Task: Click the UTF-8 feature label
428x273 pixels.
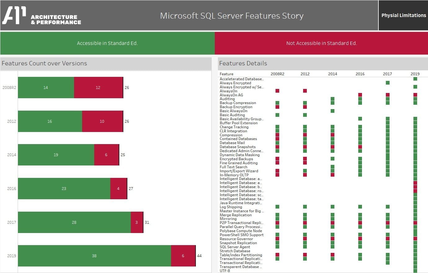Action: point(225,271)
